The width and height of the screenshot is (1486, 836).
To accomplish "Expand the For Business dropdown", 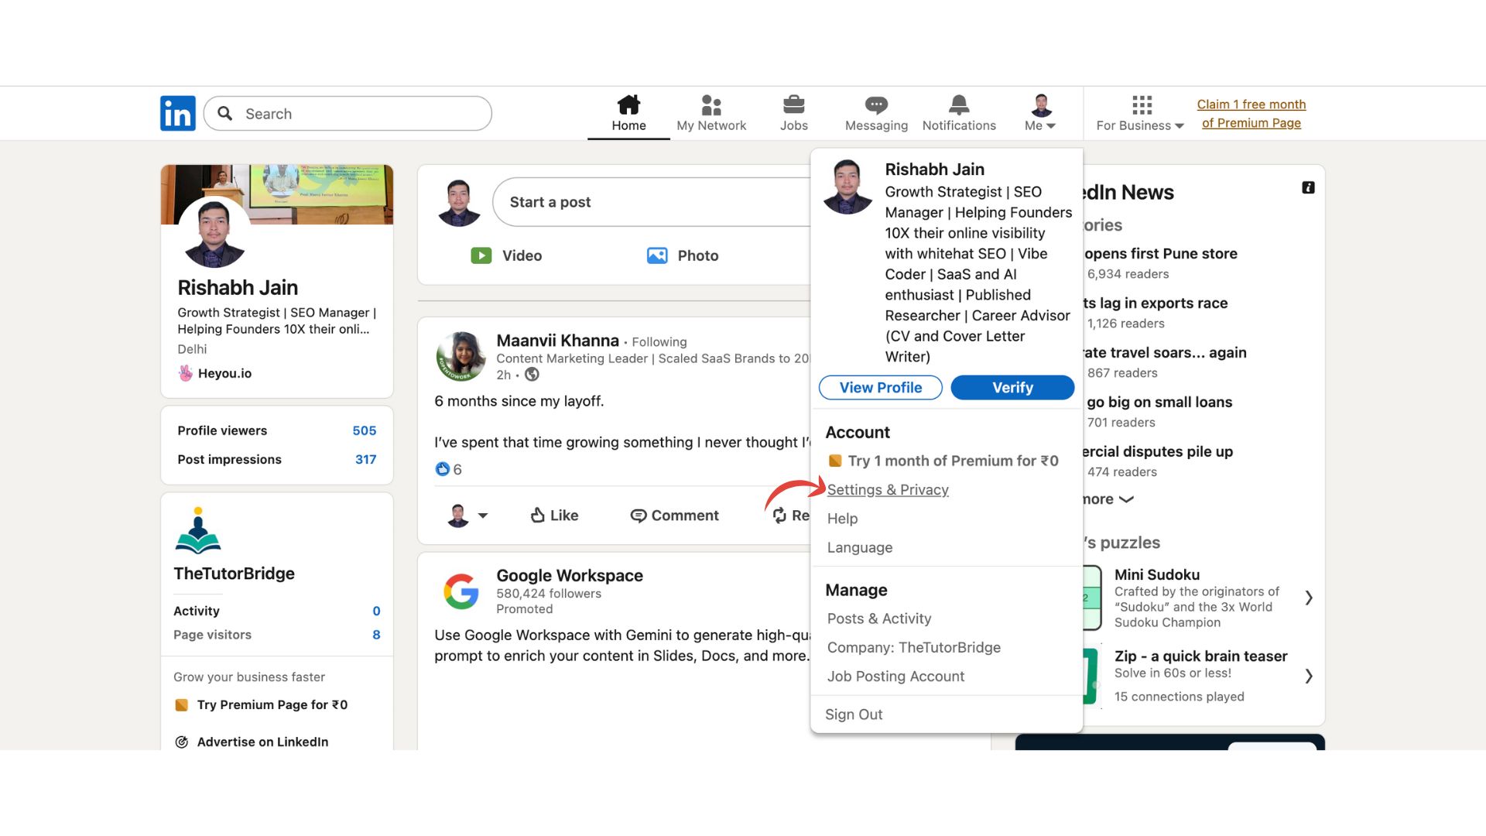I will coord(1140,125).
